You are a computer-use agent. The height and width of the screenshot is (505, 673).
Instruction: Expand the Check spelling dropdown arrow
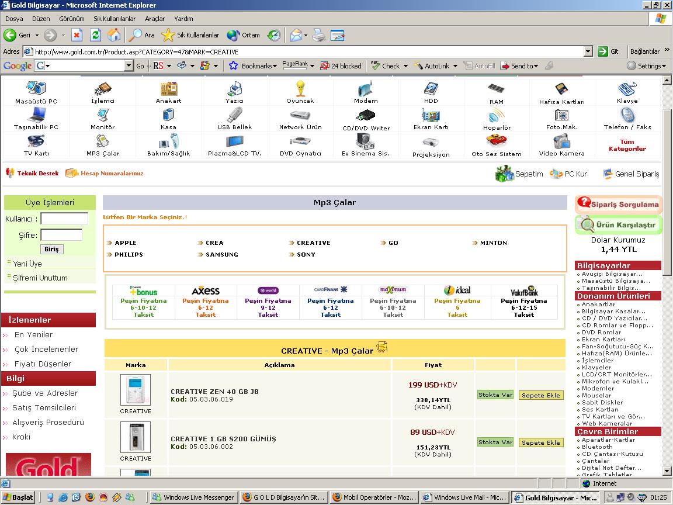(x=405, y=66)
